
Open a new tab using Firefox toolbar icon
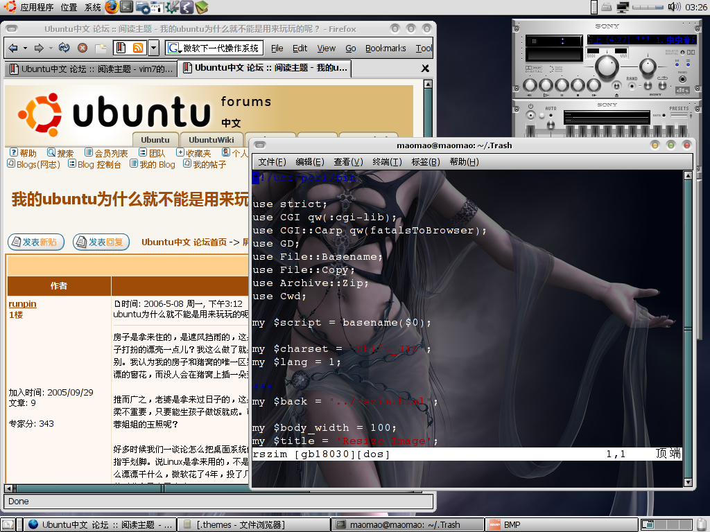(101, 48)
